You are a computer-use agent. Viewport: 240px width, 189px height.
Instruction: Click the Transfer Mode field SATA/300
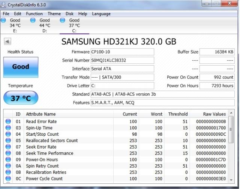(x=122, y=77)
